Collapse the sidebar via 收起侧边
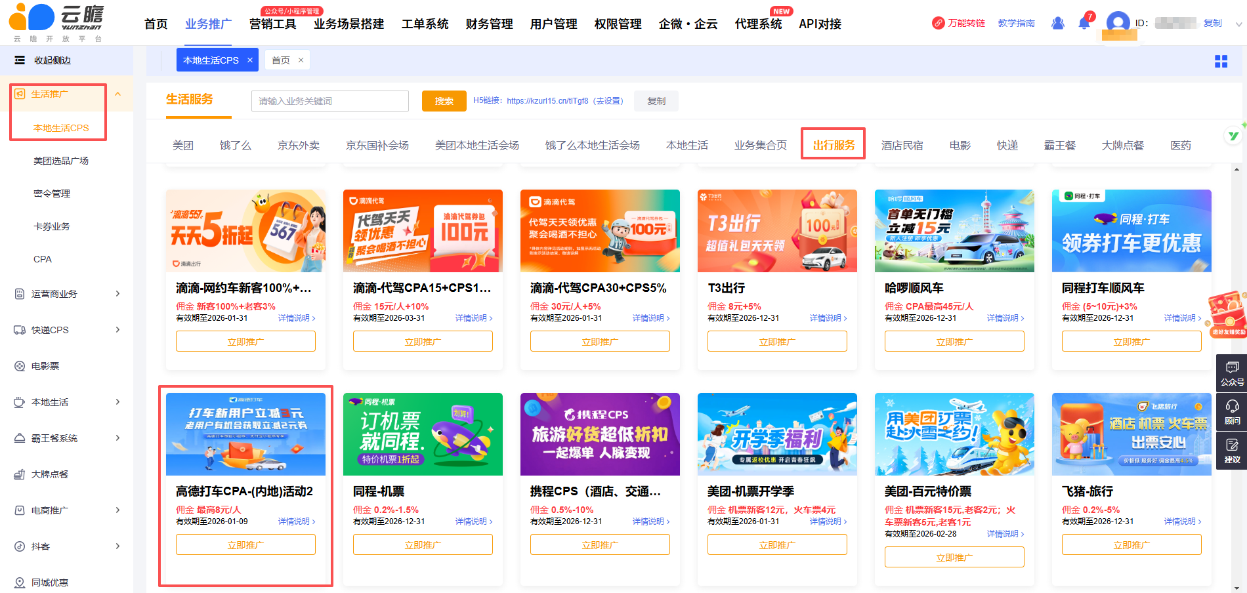1247x593 pixels. (x=43, y=60)
